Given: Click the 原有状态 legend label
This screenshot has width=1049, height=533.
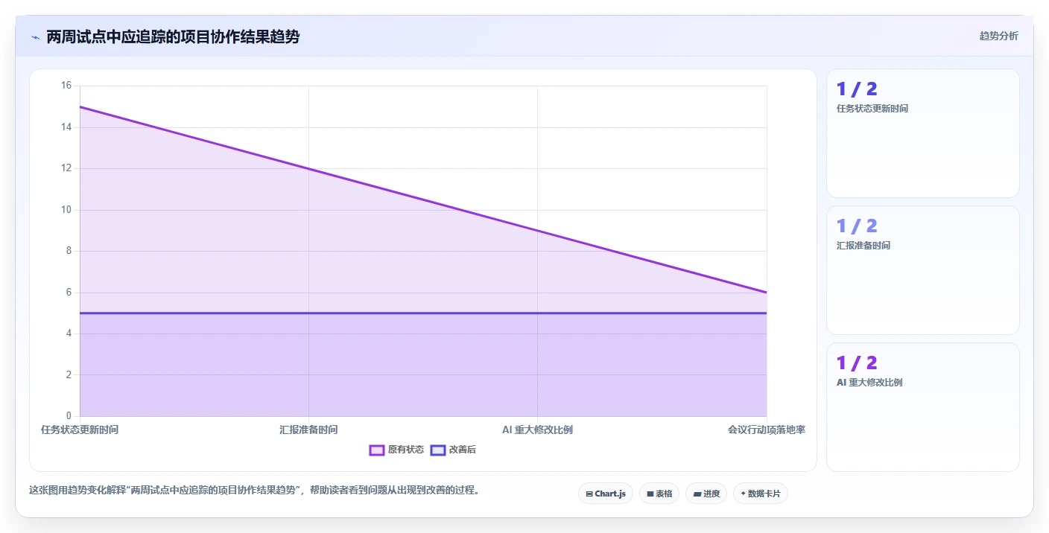Looking at the screenshot, I should click(406, 450).
